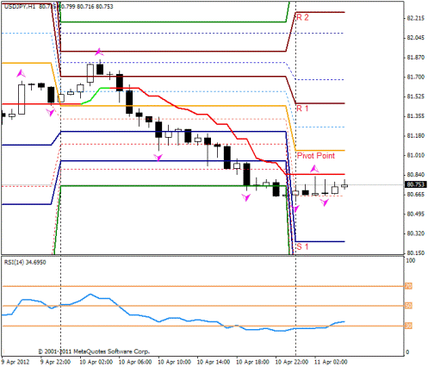Click the 10 Apr 14:00 time label
The height and width of the screenshot is (367, 428).
(214, 362)
